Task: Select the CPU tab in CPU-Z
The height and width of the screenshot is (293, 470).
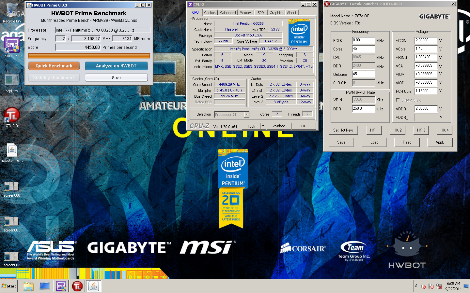Action: point(195,12)
